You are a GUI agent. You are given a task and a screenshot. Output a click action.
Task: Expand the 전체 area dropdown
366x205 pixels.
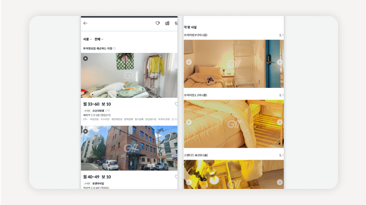[x=99, y=39]
